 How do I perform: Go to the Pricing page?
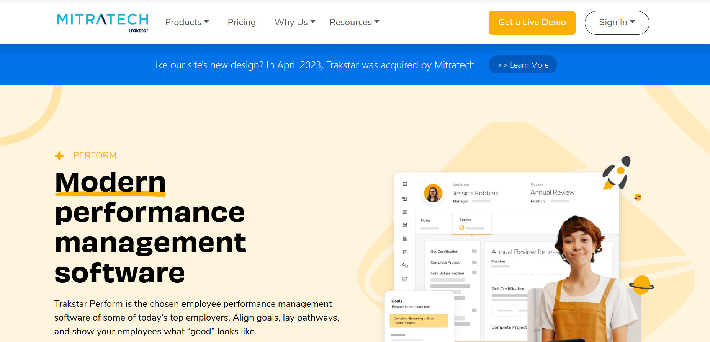(242, 22)
